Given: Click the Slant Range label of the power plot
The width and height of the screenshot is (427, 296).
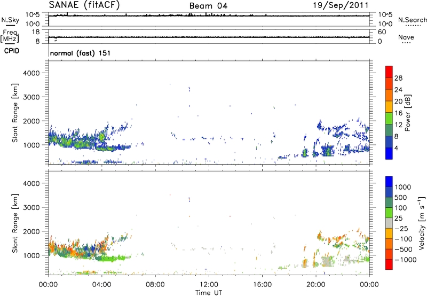Looking at the screenshot, I should (15, 113).
